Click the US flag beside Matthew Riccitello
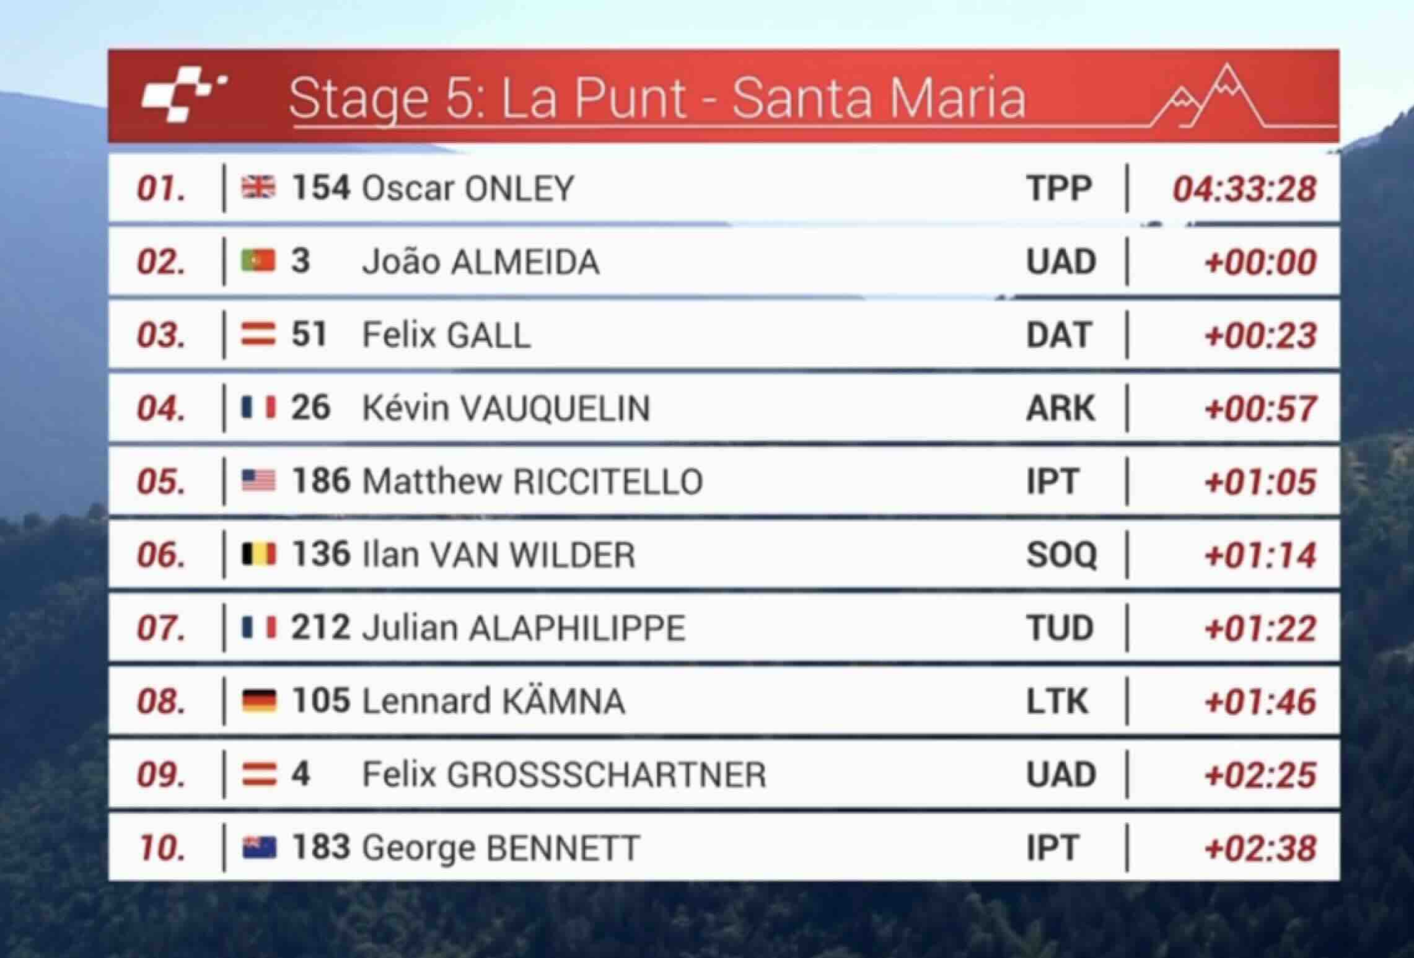The image size is (1414, 958). (258, 481)
